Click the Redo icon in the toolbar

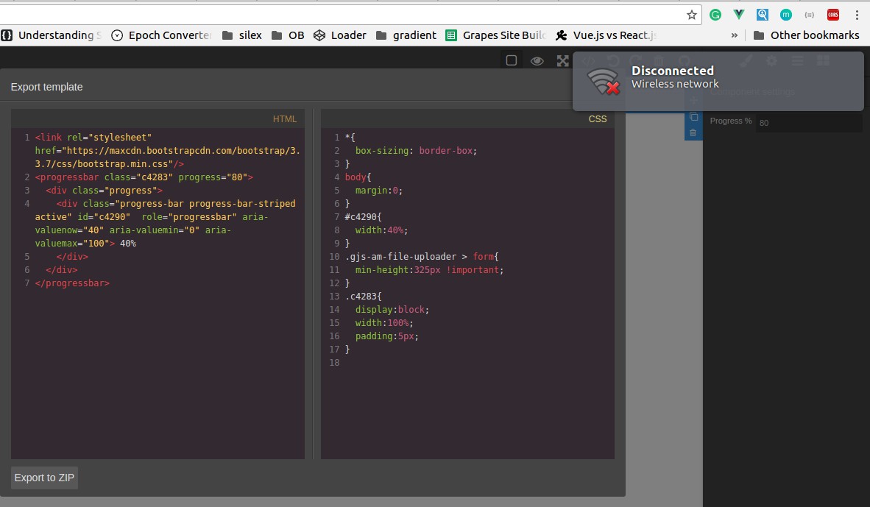tap(635, 60)
